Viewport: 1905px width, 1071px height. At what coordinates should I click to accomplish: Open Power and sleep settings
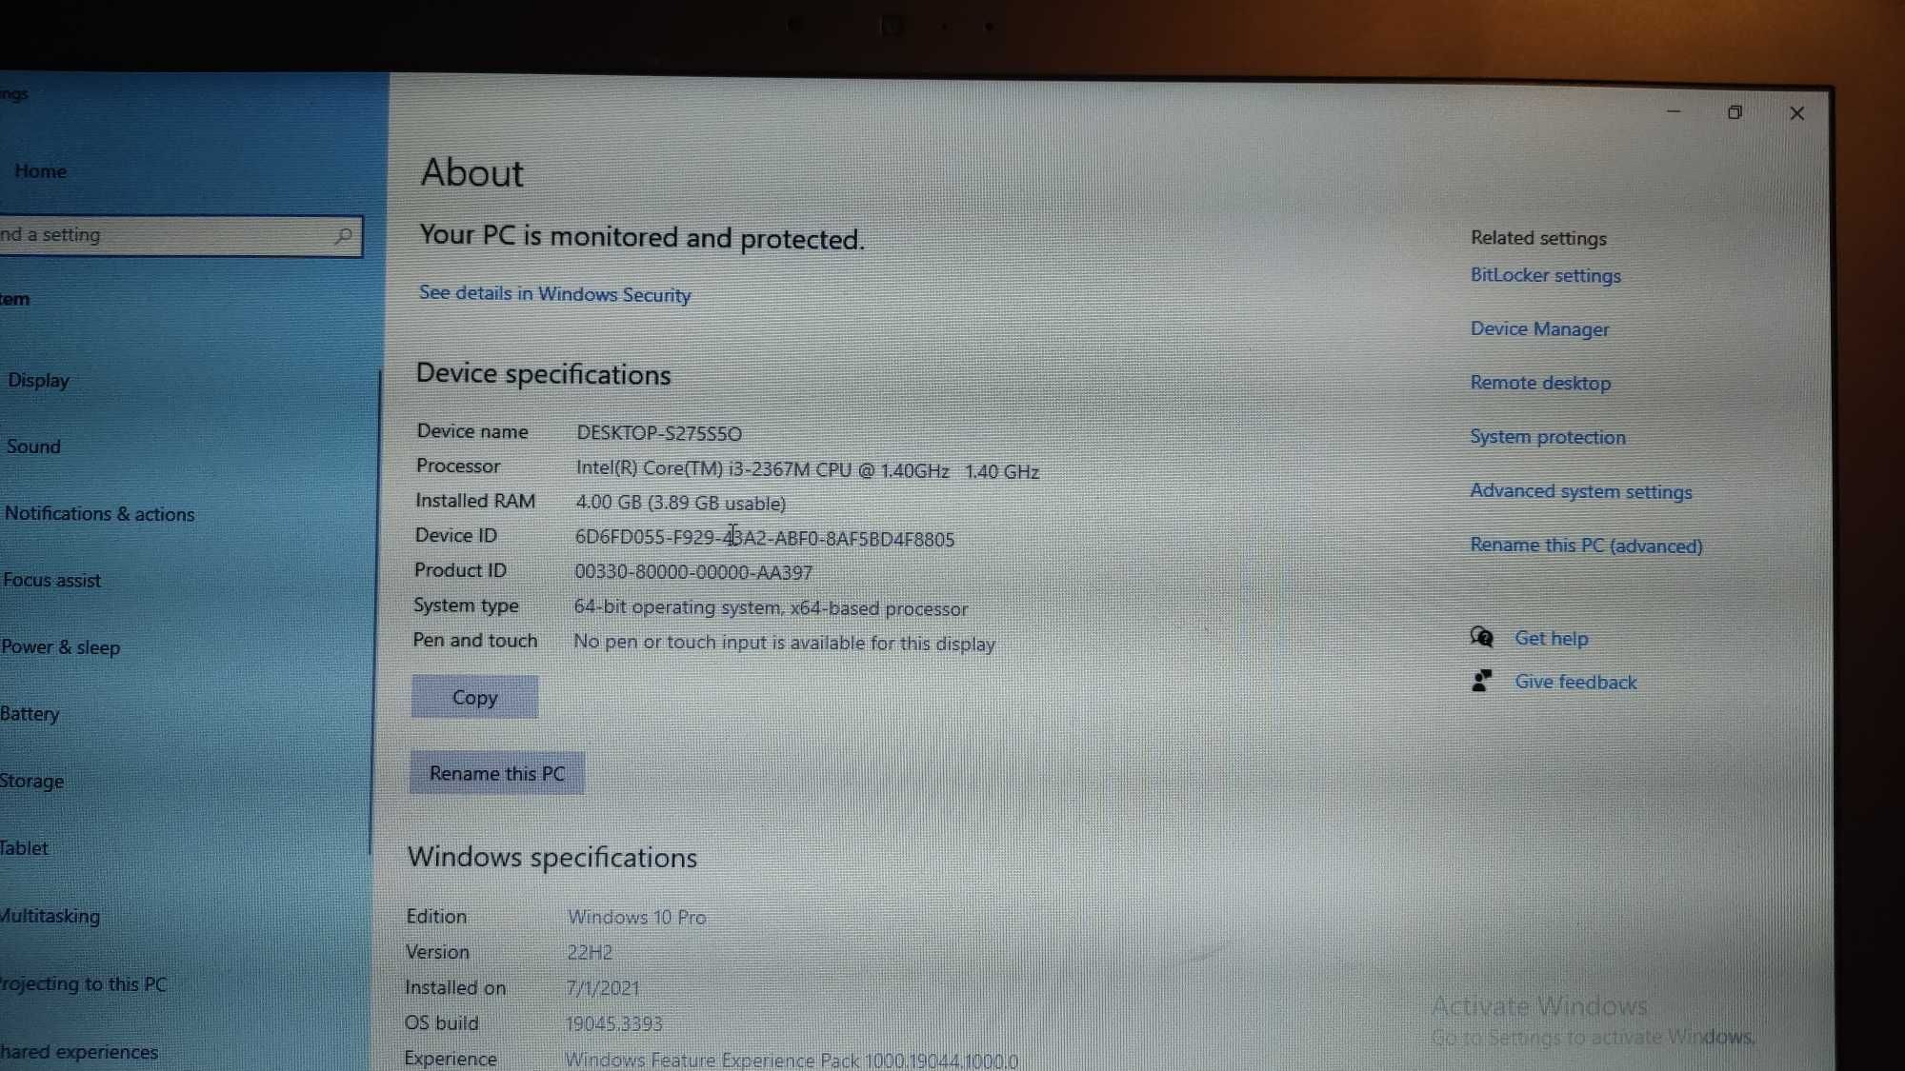point(60,646)
